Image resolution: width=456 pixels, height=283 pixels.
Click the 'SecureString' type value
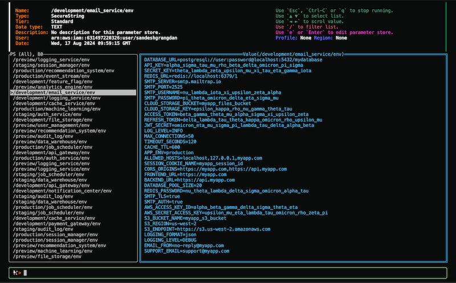67,16
